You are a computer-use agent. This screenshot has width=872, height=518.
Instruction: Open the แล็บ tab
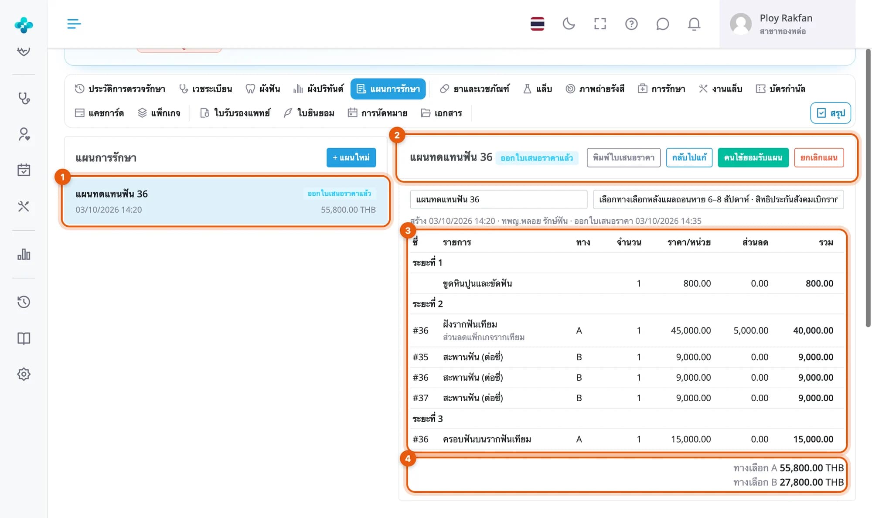pos(538,89)
